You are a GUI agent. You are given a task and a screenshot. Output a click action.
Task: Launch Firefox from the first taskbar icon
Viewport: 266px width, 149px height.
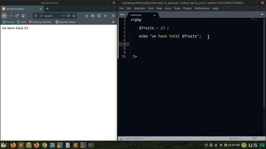coord(13,145)
